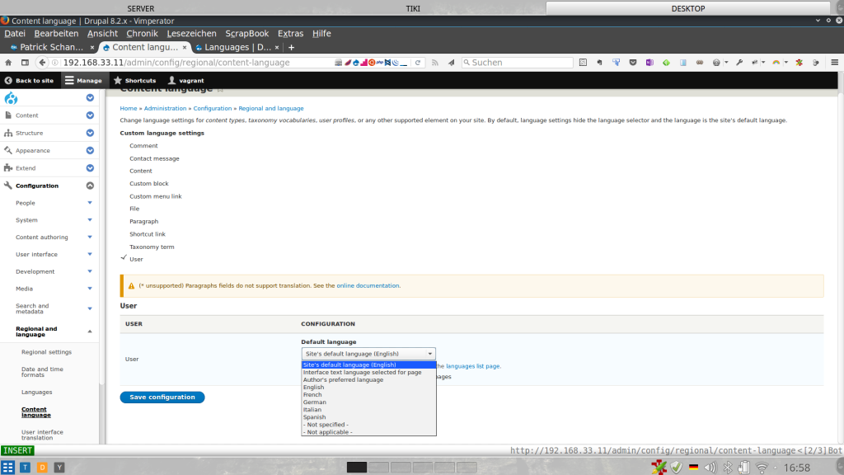Viewport: 844px width, 475px height.
Task: Click the Manage hamburger icon in the toolbar
Action: [70, 81]
